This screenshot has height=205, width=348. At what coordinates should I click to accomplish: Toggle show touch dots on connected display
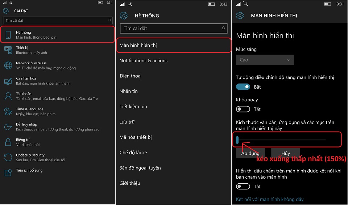click(243, 187)
